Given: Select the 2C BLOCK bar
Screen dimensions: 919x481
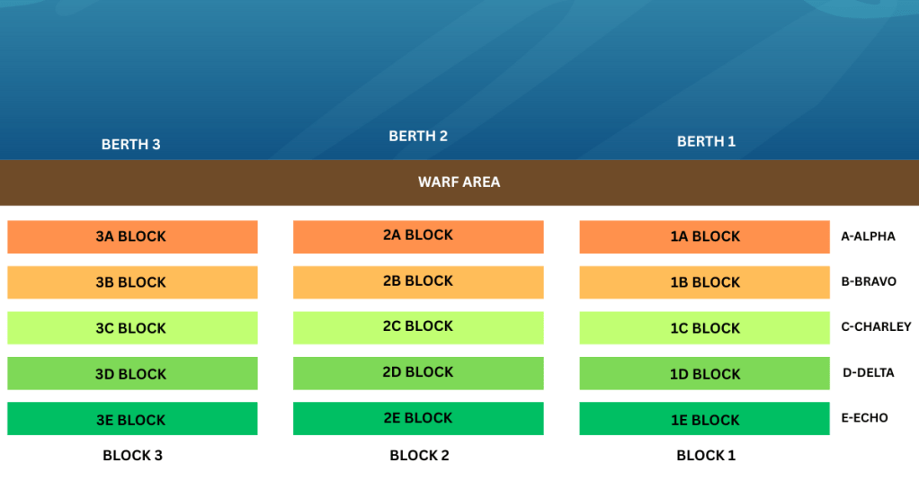Looking at the screenshot, I should [418, 328].
